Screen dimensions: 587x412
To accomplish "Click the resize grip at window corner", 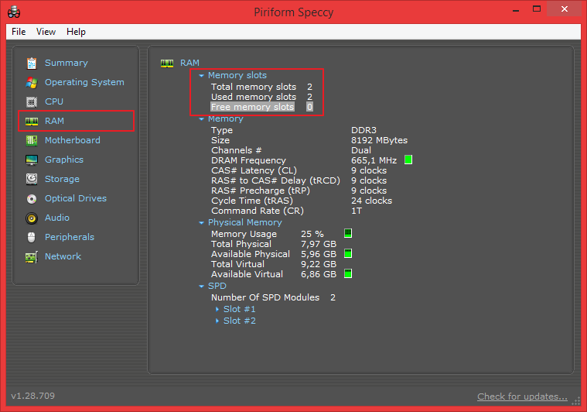I will click(x=575, y=401).
